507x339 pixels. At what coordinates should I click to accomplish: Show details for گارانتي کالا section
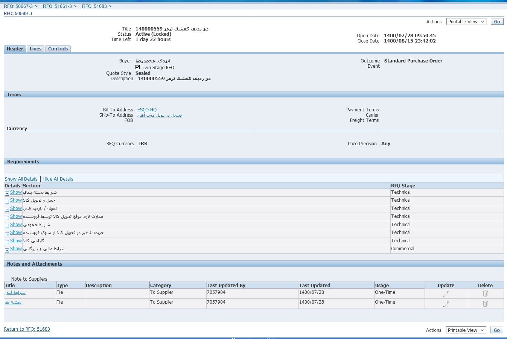click(16, 241)
